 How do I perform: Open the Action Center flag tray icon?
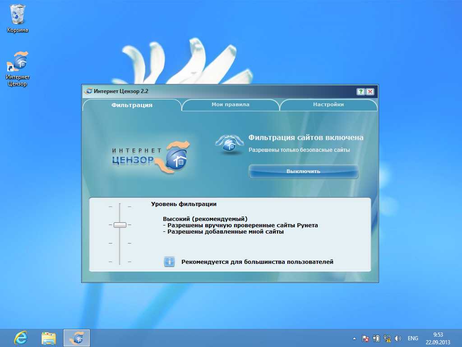(365, 338)
